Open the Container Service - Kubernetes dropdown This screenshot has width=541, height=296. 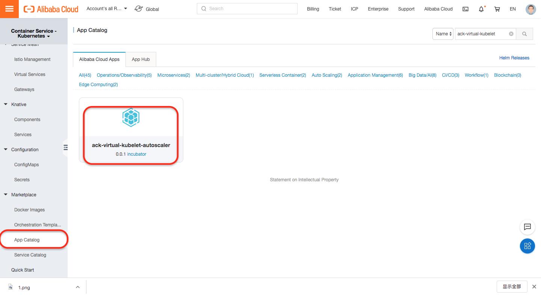click(34, 33)
